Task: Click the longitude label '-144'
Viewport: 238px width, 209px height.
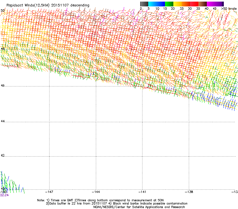Action: [x=96, y=192]
